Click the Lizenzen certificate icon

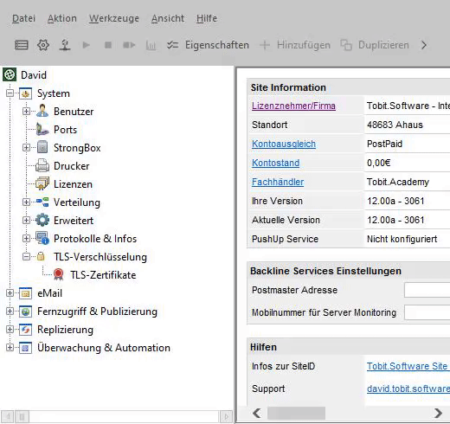tap(42, 183)
